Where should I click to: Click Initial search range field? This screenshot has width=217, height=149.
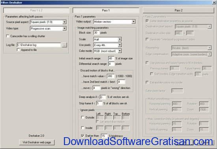click(x=111, y=58)
